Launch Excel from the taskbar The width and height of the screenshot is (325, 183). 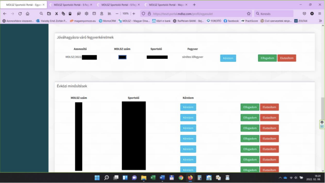[153, 178]
